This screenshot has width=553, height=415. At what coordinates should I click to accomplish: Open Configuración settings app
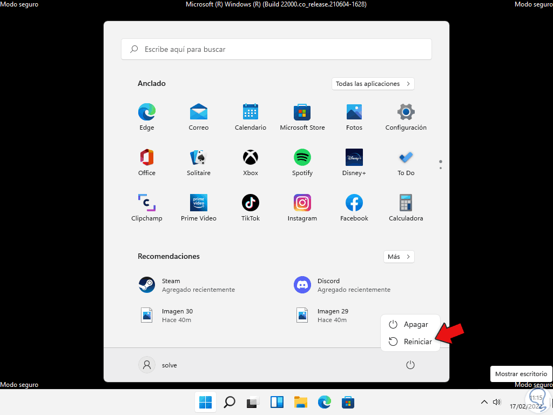406,117
